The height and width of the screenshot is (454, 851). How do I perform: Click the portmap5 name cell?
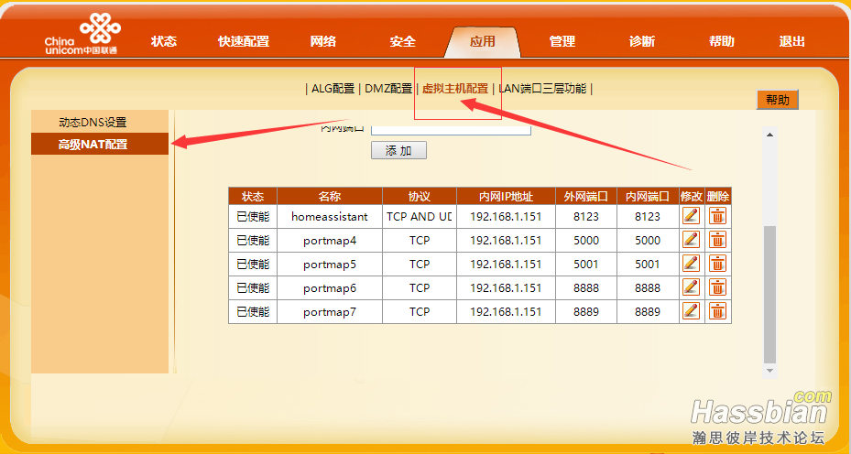click(330, 265)
